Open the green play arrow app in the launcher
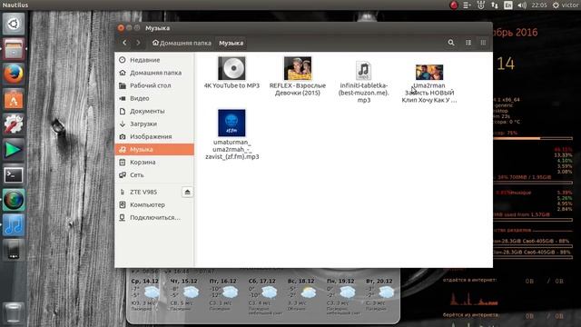The width and height of the screenshot is (581, 327). (x=14, y=149)
